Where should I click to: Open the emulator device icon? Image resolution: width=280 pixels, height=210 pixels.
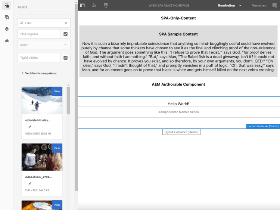click(x=106, y=5)
